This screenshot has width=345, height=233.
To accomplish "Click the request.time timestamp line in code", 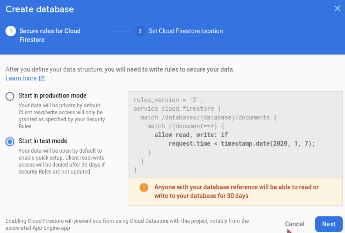I will (242, 143).
